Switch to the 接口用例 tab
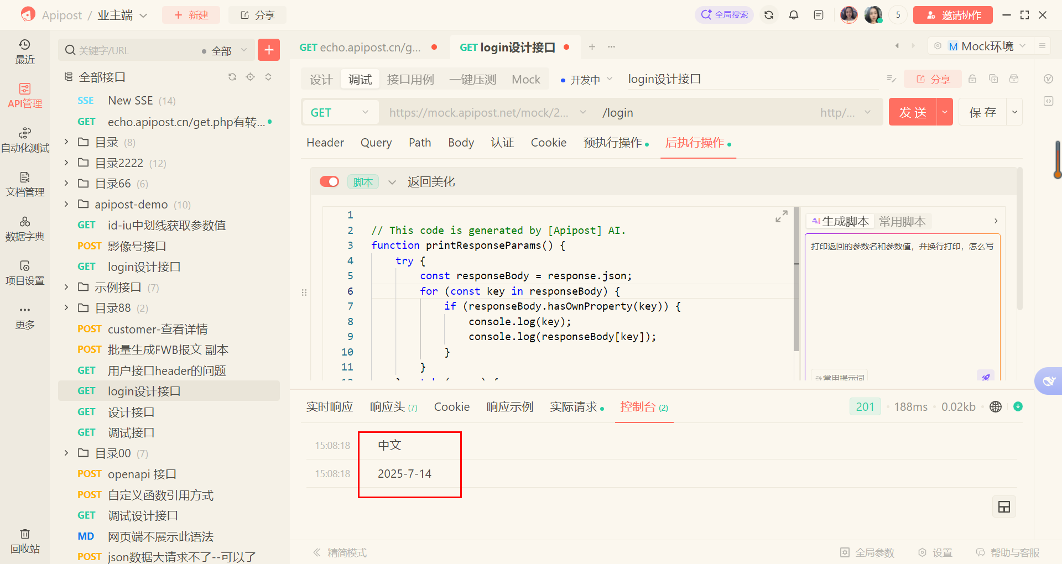1062x564 pixels. (410, 79)
